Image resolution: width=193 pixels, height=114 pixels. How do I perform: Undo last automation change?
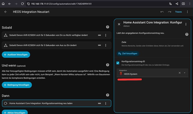162,12
